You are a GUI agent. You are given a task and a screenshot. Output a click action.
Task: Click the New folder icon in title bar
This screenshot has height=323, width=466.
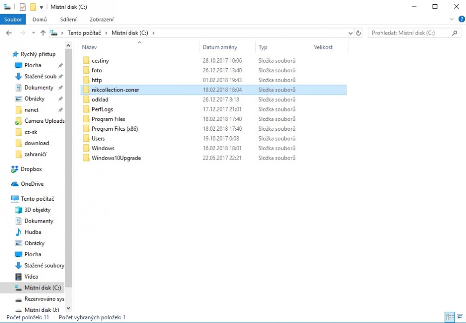pyautogui.click(x=33, y=7)
